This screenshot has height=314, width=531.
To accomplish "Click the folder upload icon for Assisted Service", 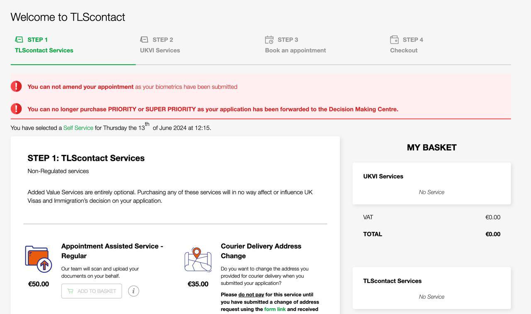I will pos(39,259).
